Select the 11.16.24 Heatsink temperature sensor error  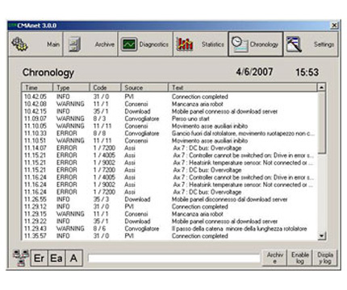[169, 184]
